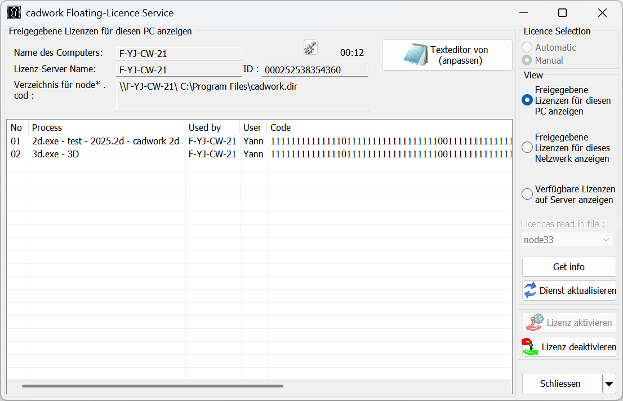Click the dual gears settings icon
This screenshot has width=623, height=401.
coord(310,47)
